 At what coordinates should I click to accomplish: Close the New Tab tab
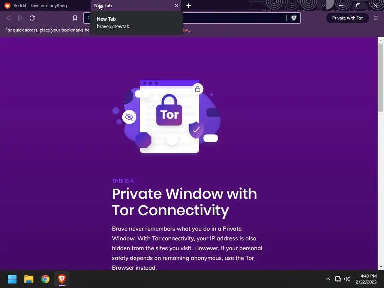177,6
